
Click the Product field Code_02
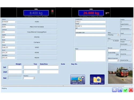9,47
